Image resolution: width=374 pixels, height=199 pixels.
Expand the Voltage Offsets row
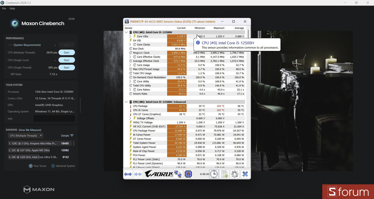(x=130, y=118)
